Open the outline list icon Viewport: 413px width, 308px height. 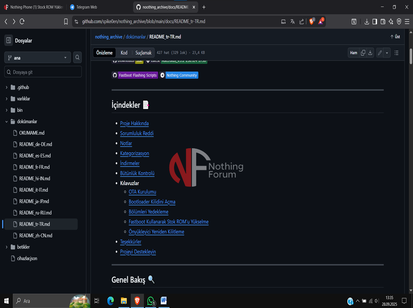(x=396, y=53)
